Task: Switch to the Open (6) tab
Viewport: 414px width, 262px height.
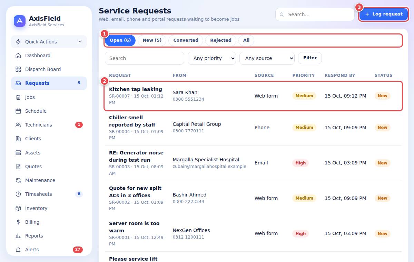Action: pos(120,40)
